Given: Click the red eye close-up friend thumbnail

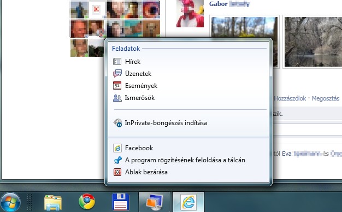Looking at the screenshot, I should 152,10.
